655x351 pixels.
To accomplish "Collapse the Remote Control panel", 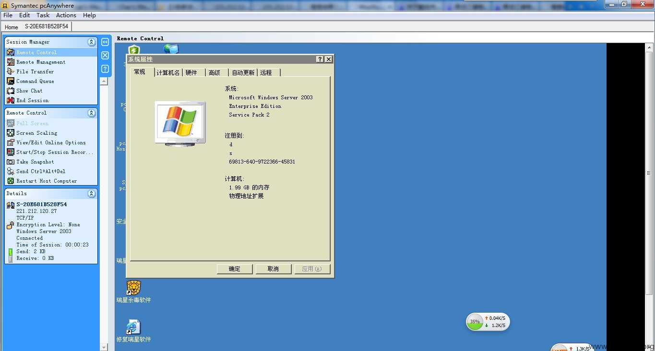I will tap(91, 113).
